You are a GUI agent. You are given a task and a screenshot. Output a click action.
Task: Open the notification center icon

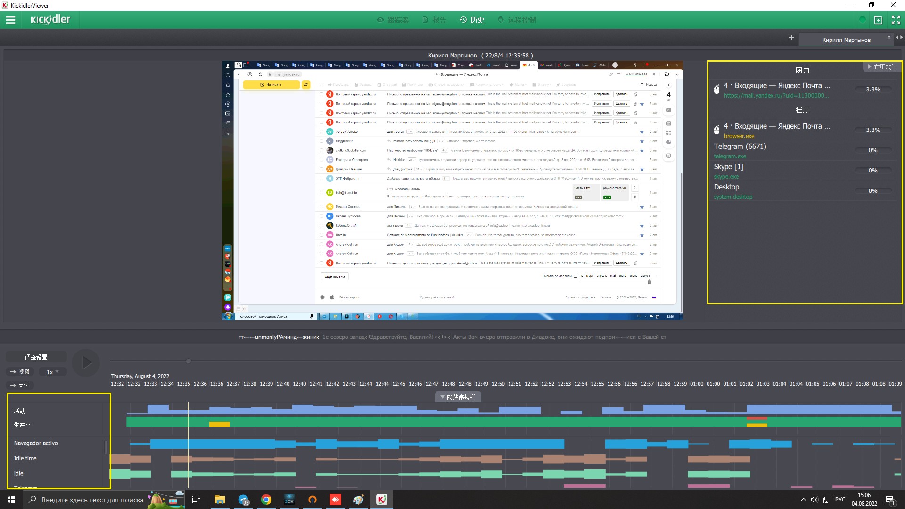tap(890, 500)
